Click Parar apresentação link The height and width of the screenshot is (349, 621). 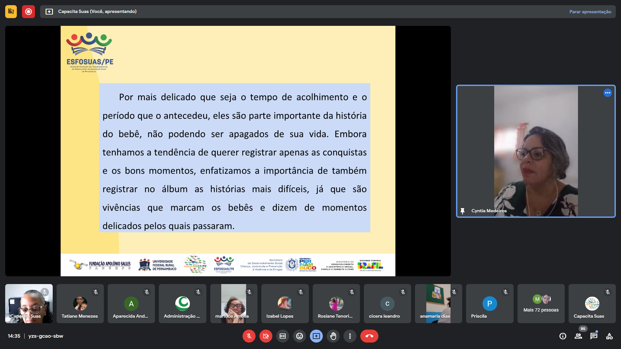coord(590,12)
